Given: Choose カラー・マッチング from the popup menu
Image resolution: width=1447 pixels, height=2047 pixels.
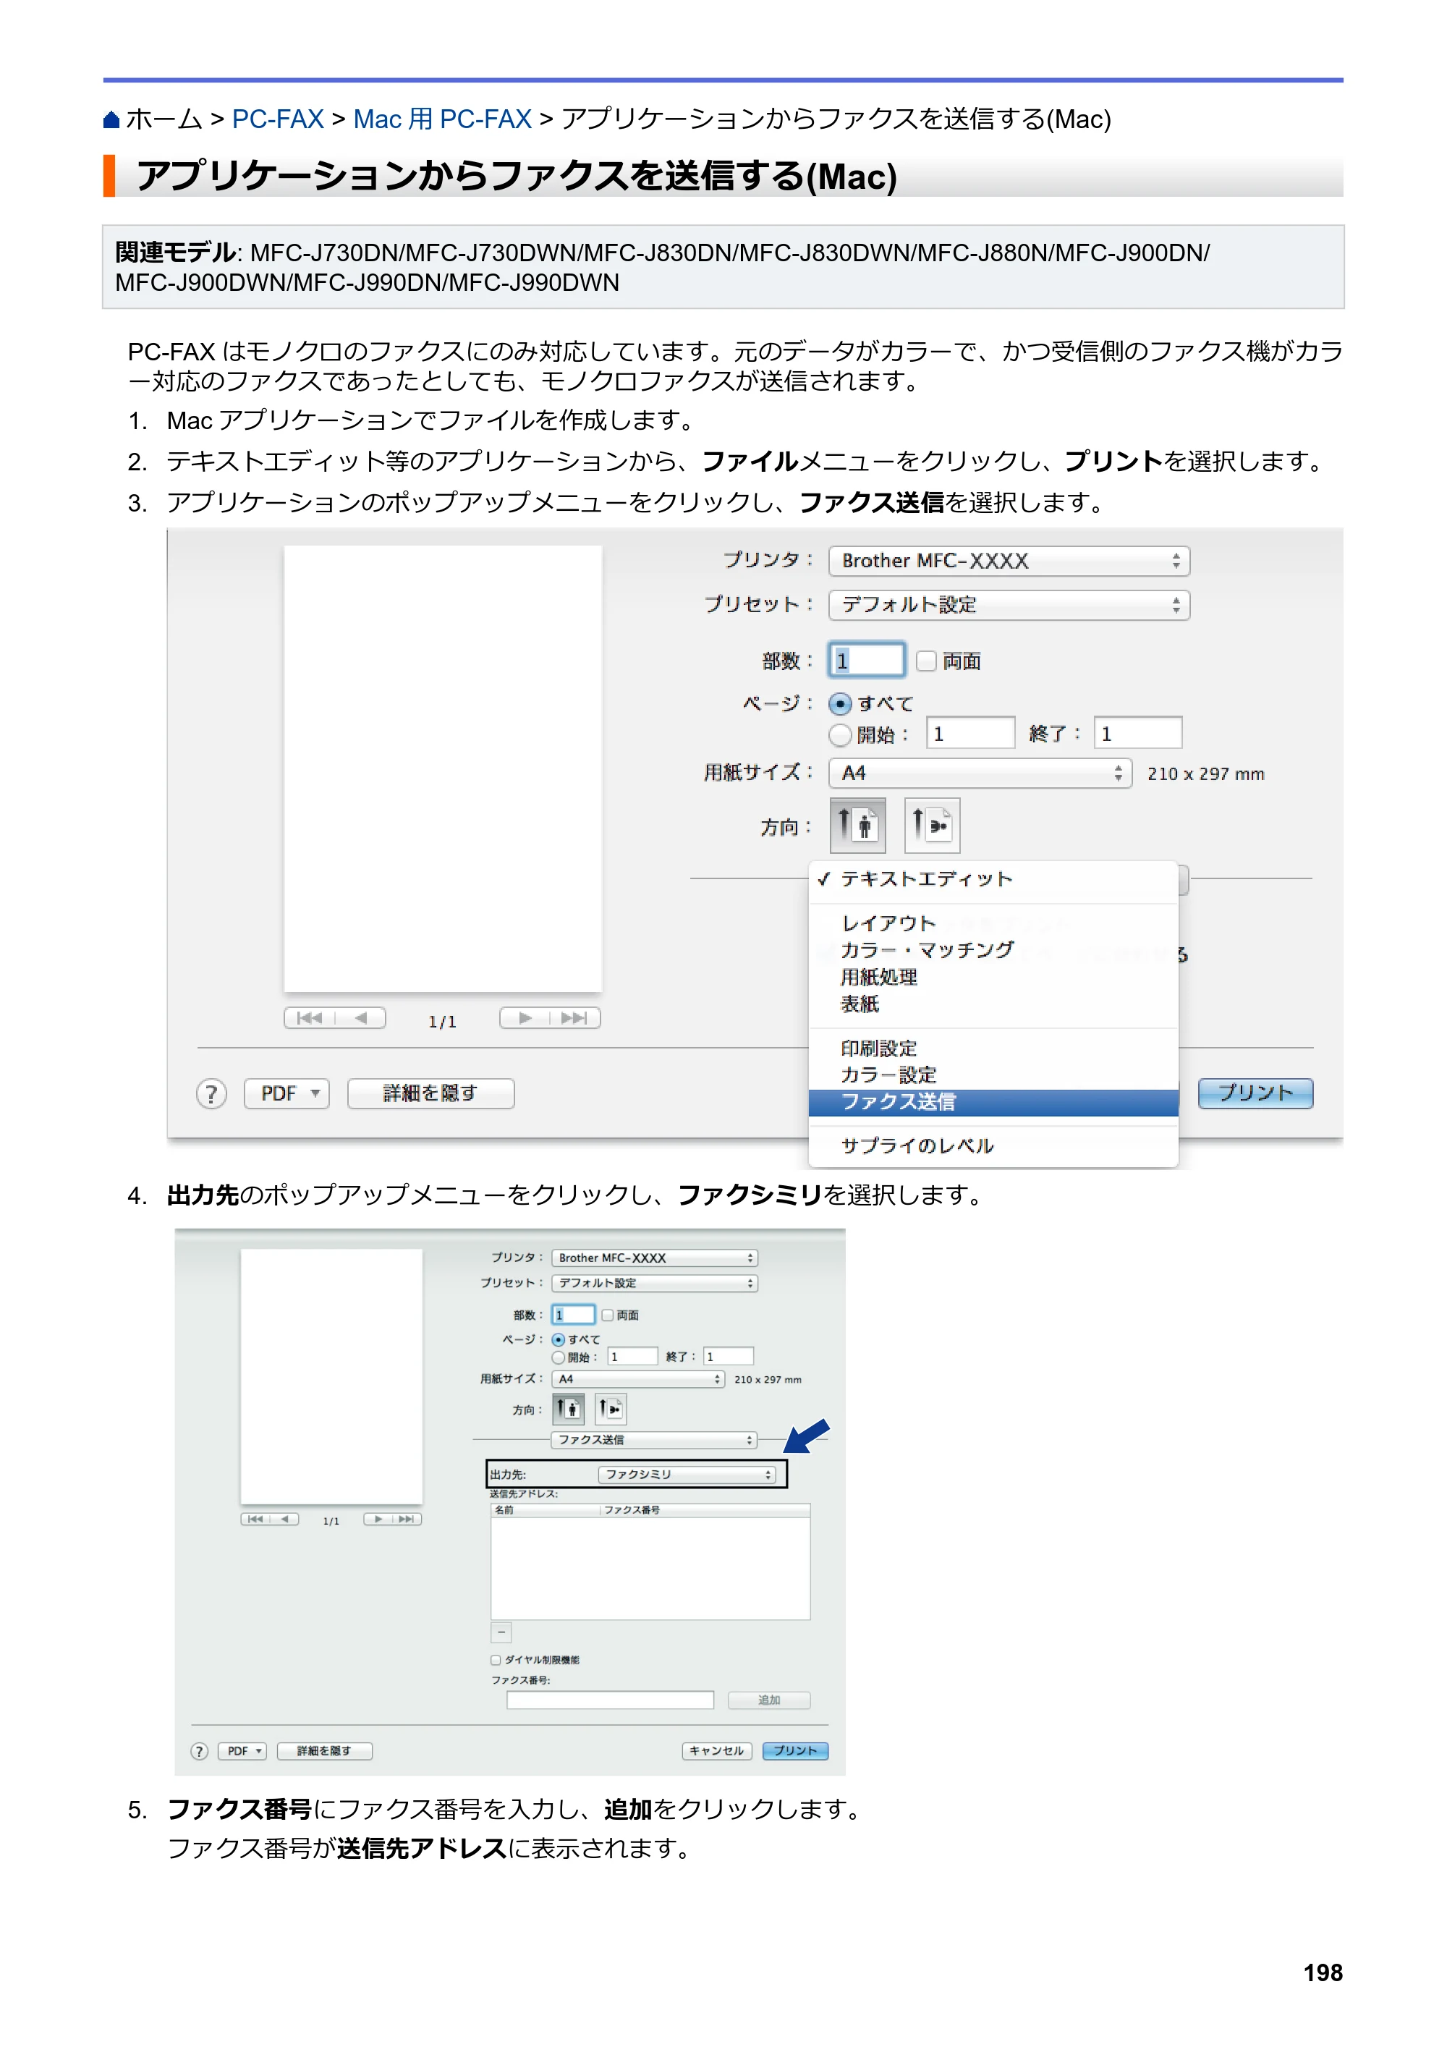Looking at the screenshot, I should point(993,949).
